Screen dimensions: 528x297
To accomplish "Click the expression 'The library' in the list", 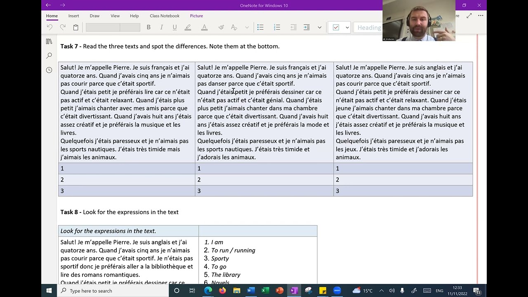I will click(226, 275).
